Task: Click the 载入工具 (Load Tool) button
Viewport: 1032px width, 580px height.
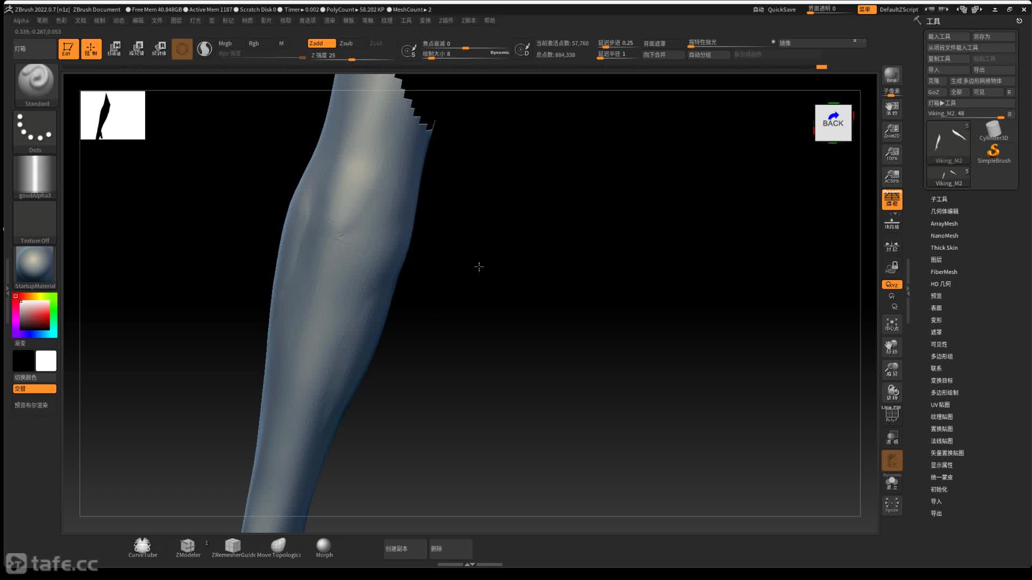Action: (948, 37)
